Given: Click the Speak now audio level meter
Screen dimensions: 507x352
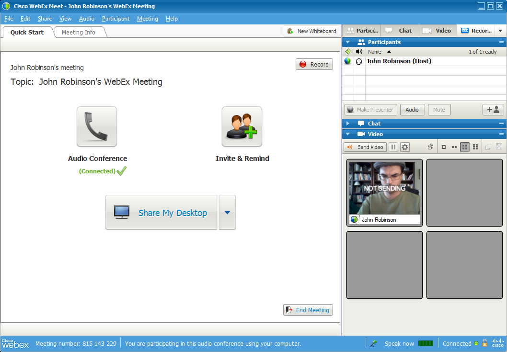Looking at the screenshot, I should pos(426,343).
